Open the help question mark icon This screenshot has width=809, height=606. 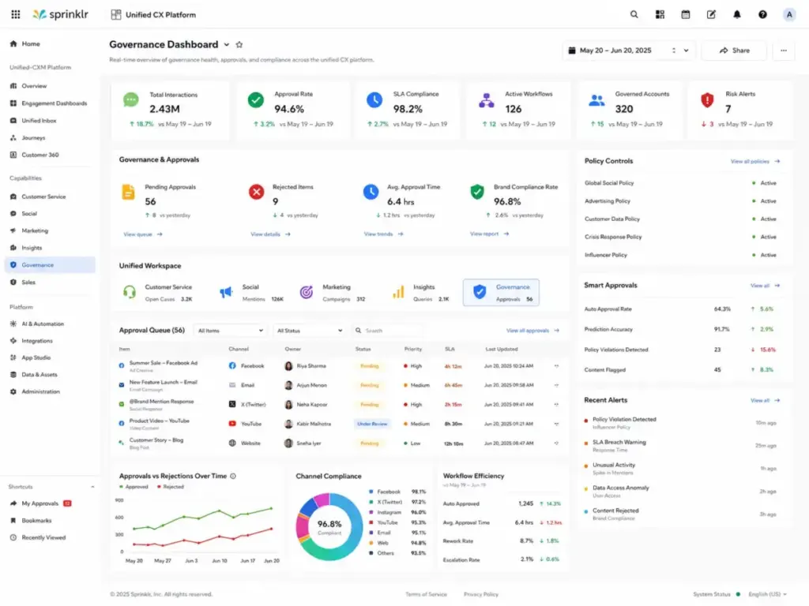[762, 14]
